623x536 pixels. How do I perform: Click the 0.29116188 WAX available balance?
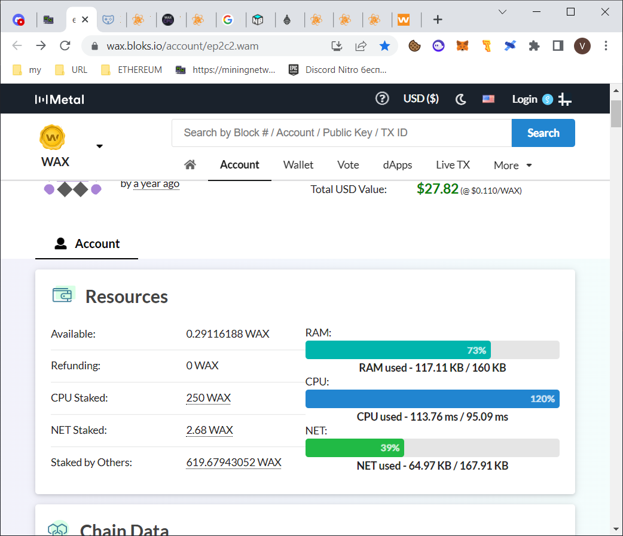click(228, 334)
